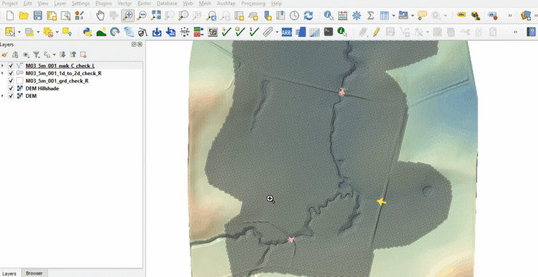This screenshot has width=538, height=277.
Task: Click the yellow marker on the map
Action: point(381,201)
